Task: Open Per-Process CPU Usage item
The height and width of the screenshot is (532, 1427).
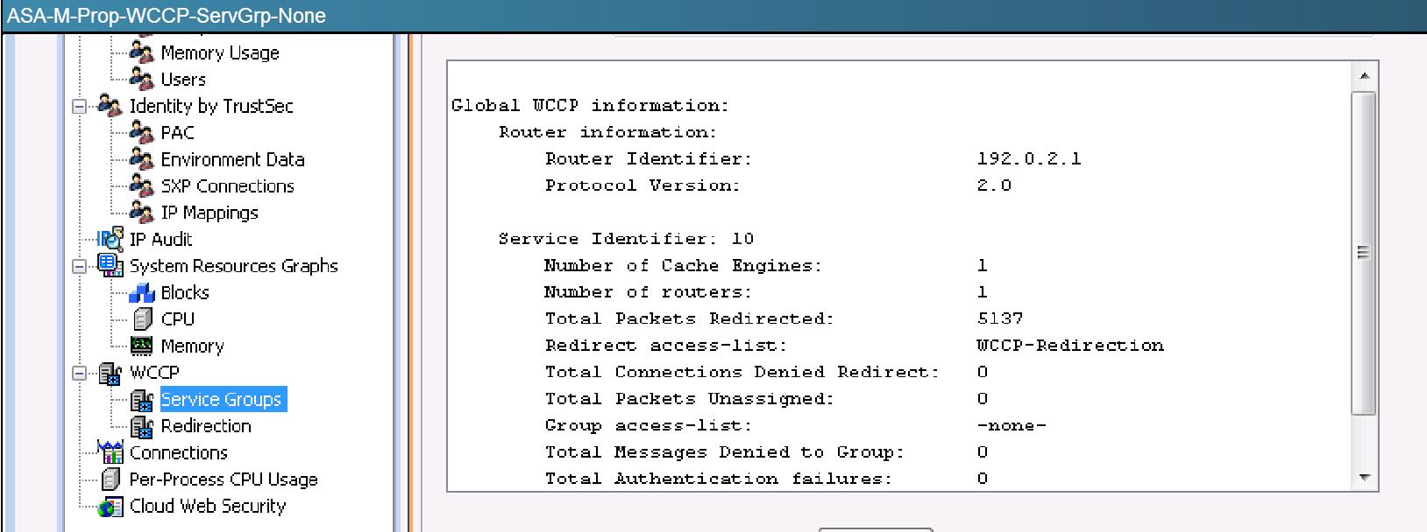Action: (224, 479)
